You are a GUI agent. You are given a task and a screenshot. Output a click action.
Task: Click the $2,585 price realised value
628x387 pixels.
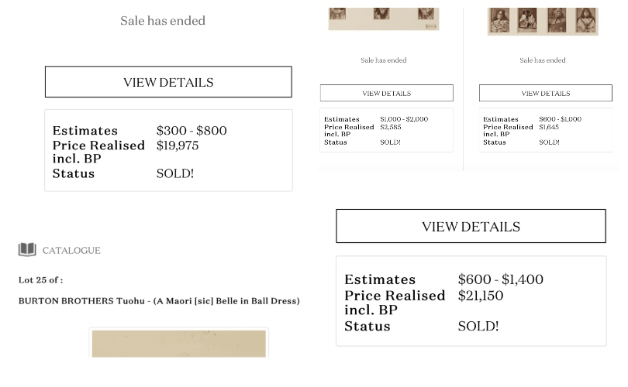pyautogui.click(x=391, y=127)
